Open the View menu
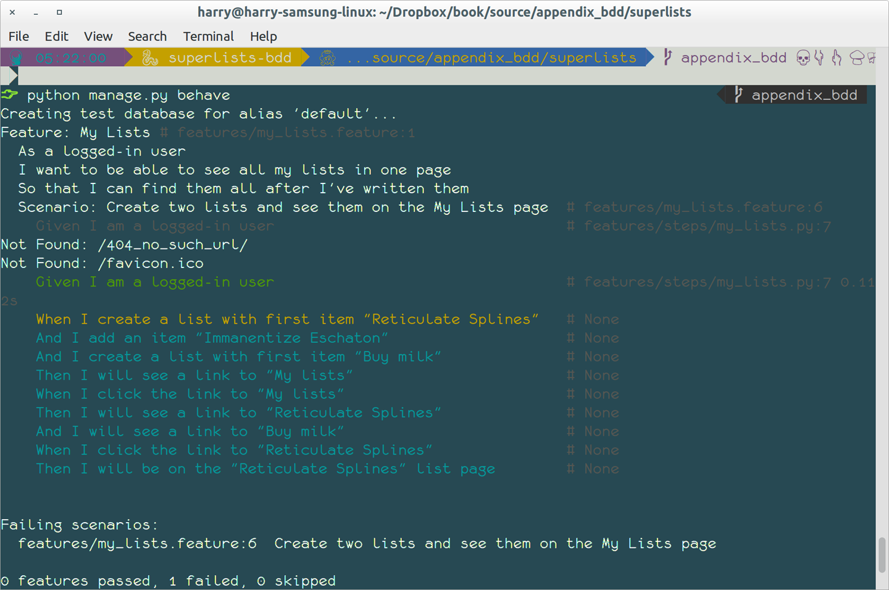Image resolution: width=889 pixels, height=590 pixels. coord(98,36)
